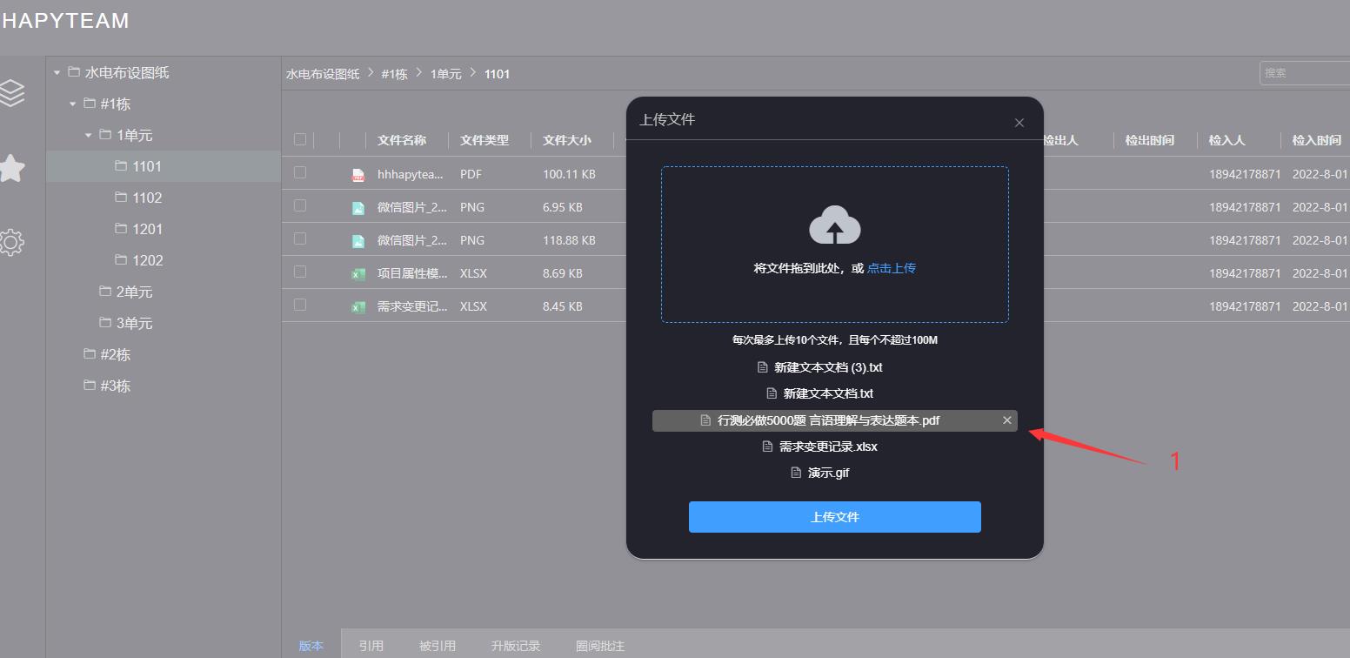This screenshot has height=658, width=1350.
Task: Click image icon of 6.95 KB PNG
Action: coord(358,208)
